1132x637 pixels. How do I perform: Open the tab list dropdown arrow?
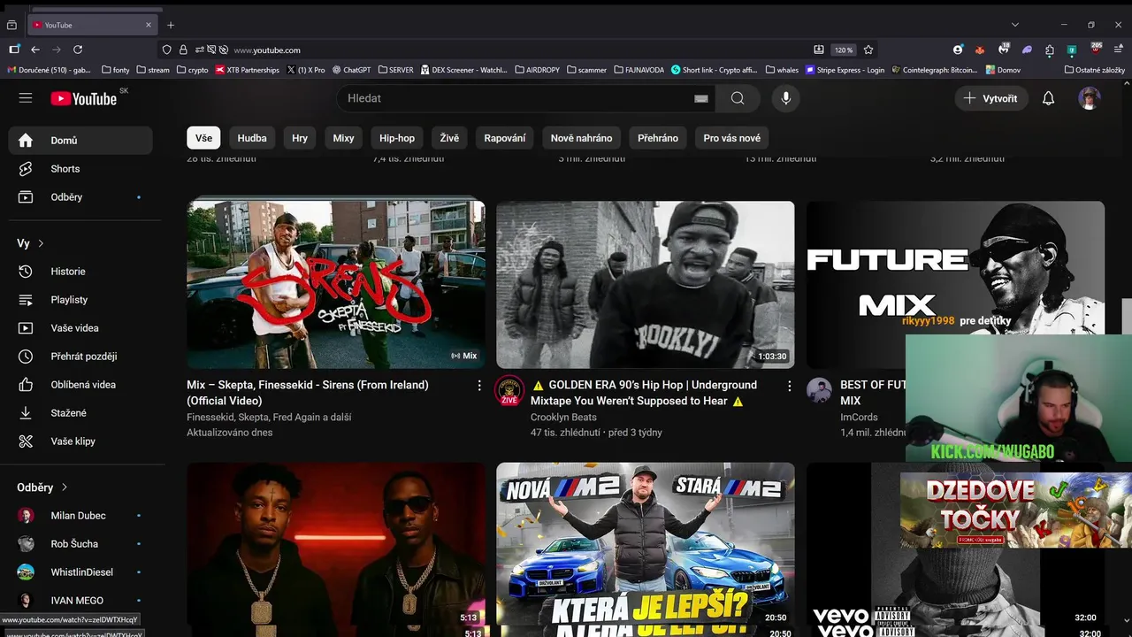coord(1014,25)
